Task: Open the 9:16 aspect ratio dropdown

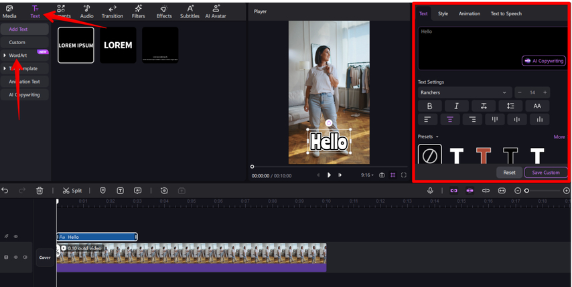Action: click(x=366, y=175)
